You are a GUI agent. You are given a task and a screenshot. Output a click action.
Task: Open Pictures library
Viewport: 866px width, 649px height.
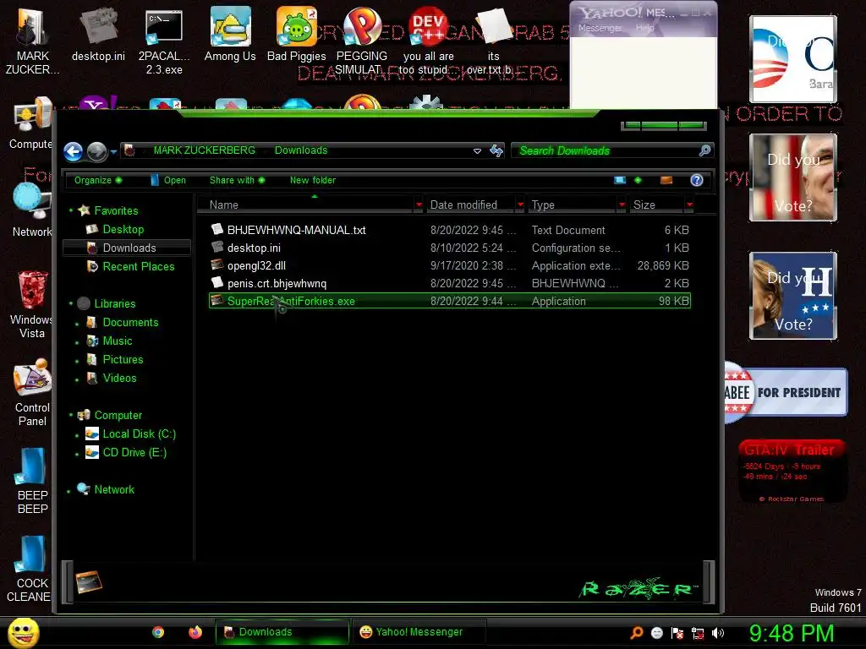pyautogui.click(x=123, y=360)
